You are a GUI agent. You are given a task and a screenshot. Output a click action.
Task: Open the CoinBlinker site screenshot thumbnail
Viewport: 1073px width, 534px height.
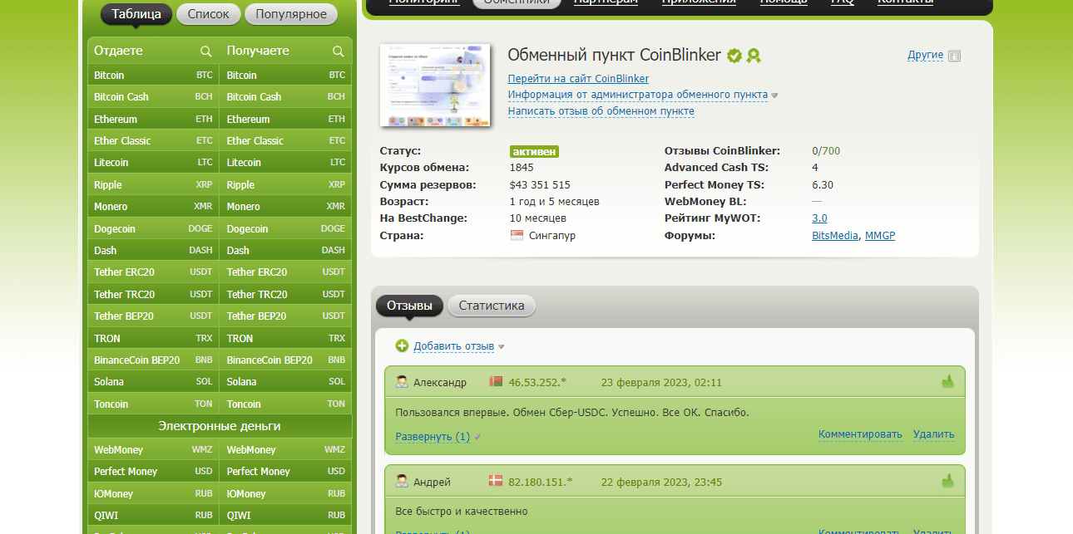point(435,86)
